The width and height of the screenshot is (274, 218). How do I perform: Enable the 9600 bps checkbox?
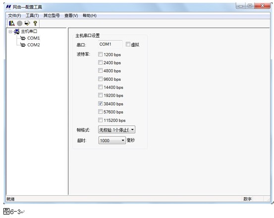tap(100, 79)
